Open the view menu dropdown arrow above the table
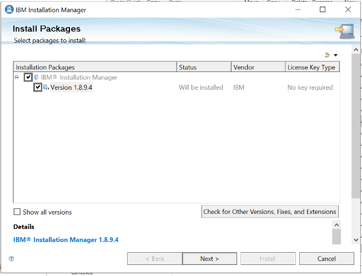This screenshot has height=276, width=362. tap(335, 55)
